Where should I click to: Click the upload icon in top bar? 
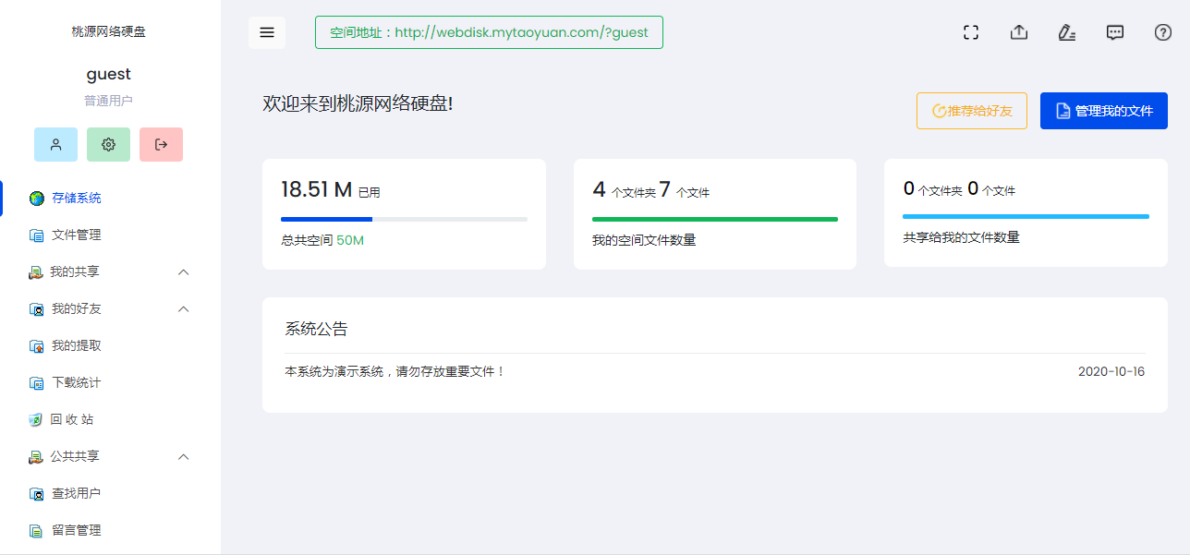coord(1018,32)
